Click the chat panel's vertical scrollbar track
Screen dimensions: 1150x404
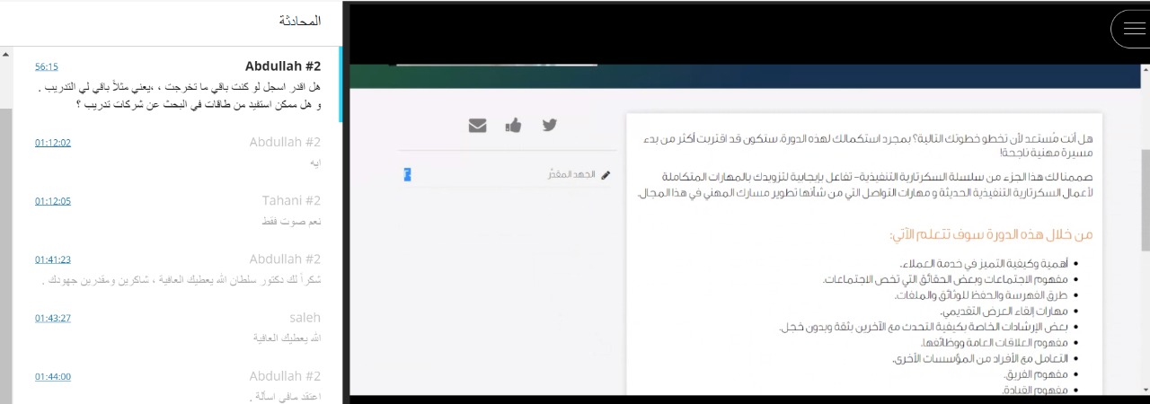(5, 251)
